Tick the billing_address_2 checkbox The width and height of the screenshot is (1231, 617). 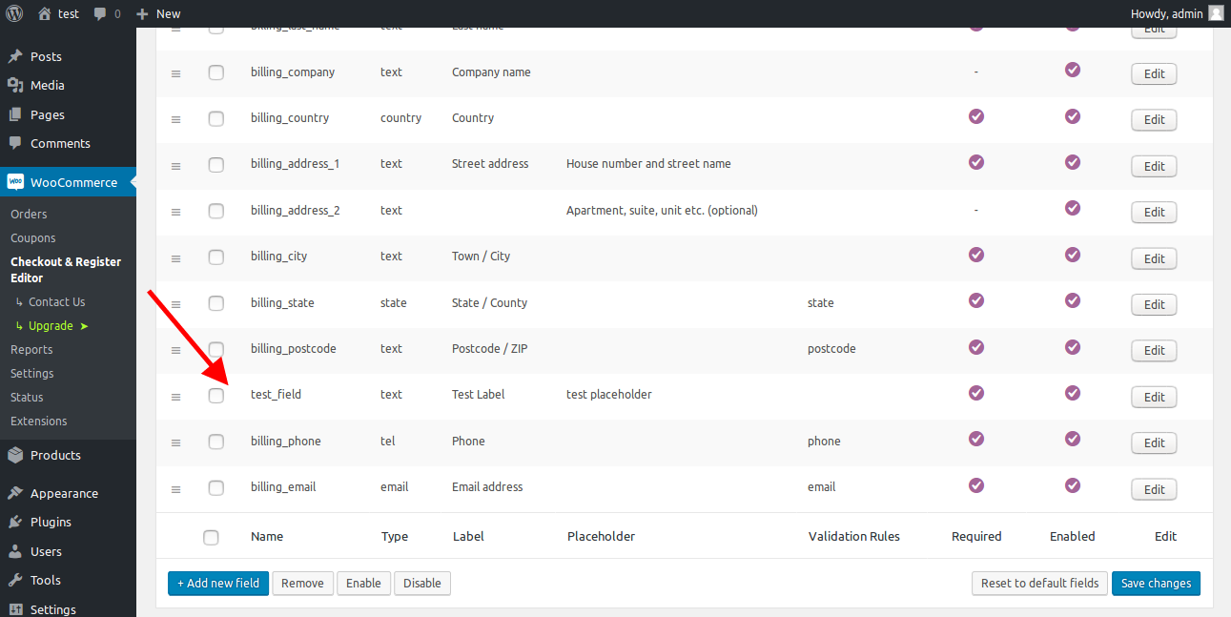coord(216,211)
